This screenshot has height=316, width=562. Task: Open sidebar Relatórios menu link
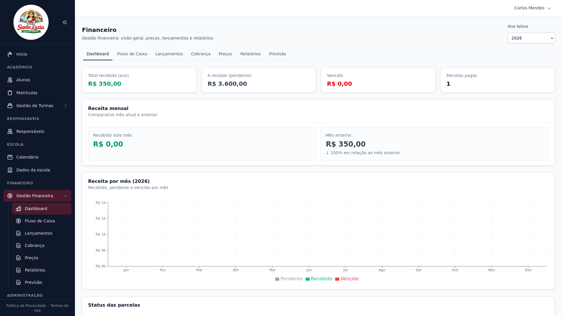tap(35, 270)
